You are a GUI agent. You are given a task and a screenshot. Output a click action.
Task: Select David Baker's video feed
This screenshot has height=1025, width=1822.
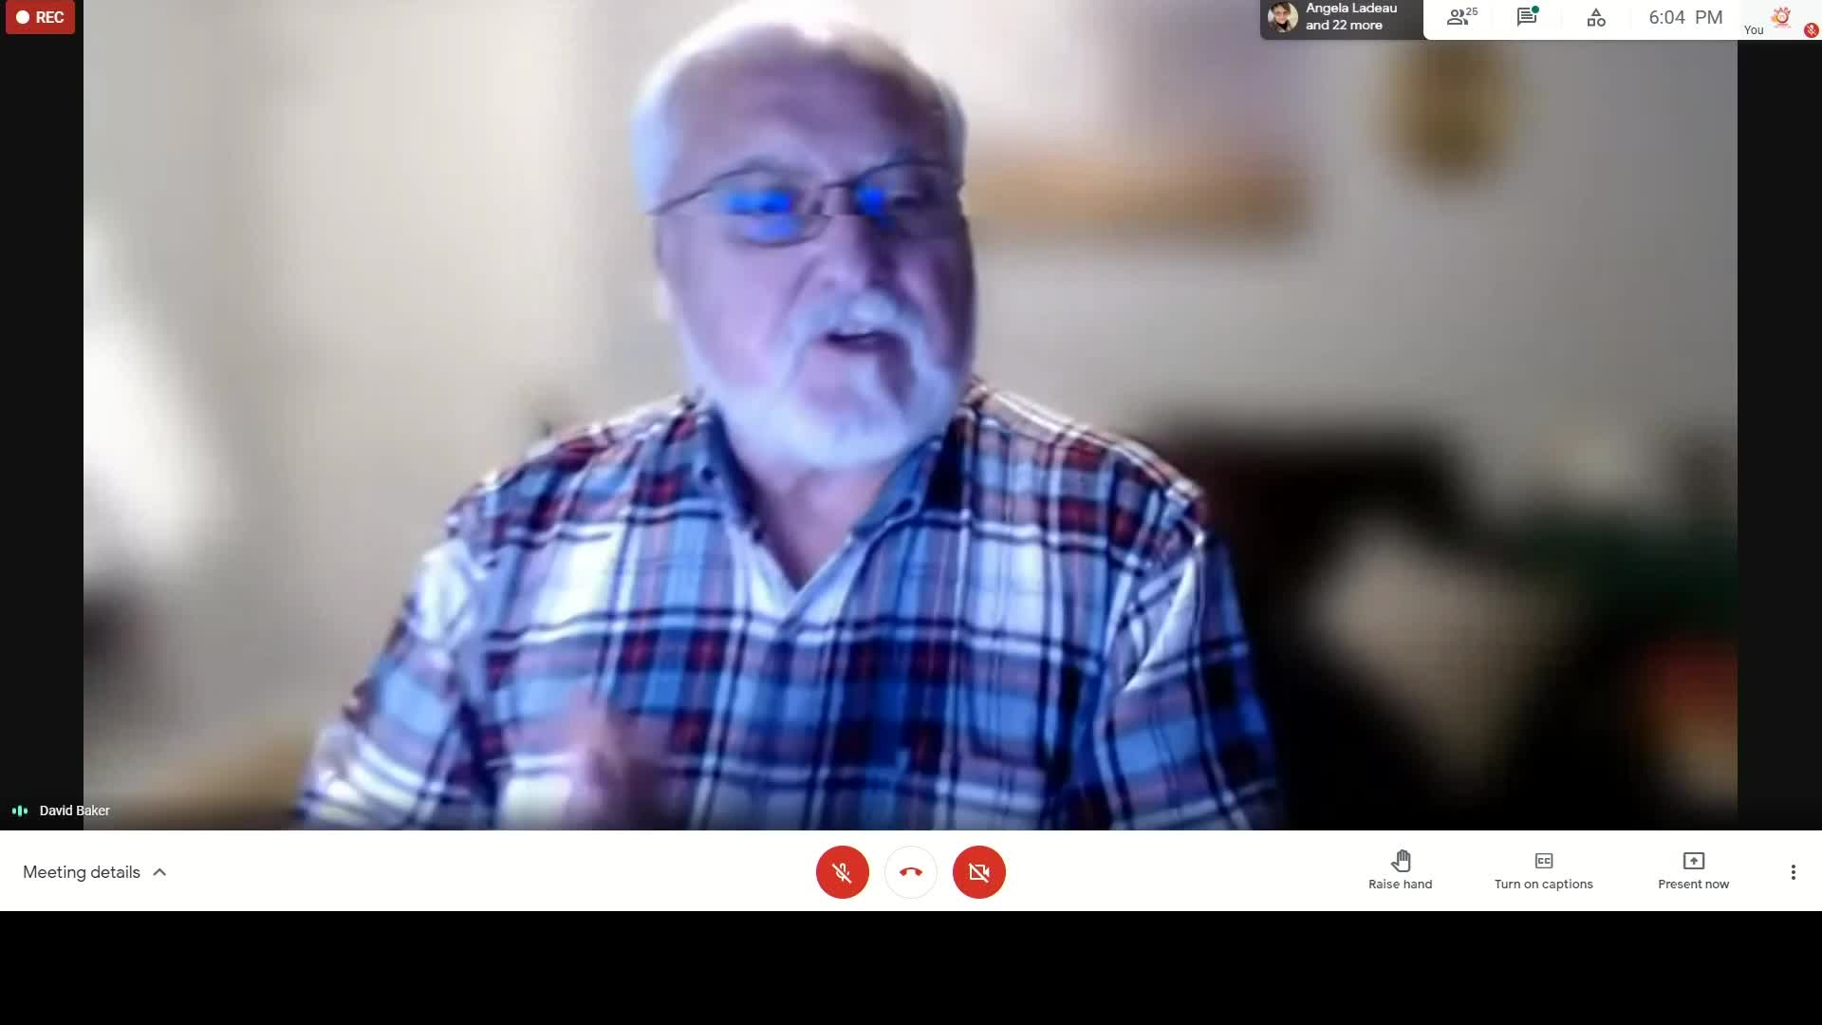[x=910, y=415]
